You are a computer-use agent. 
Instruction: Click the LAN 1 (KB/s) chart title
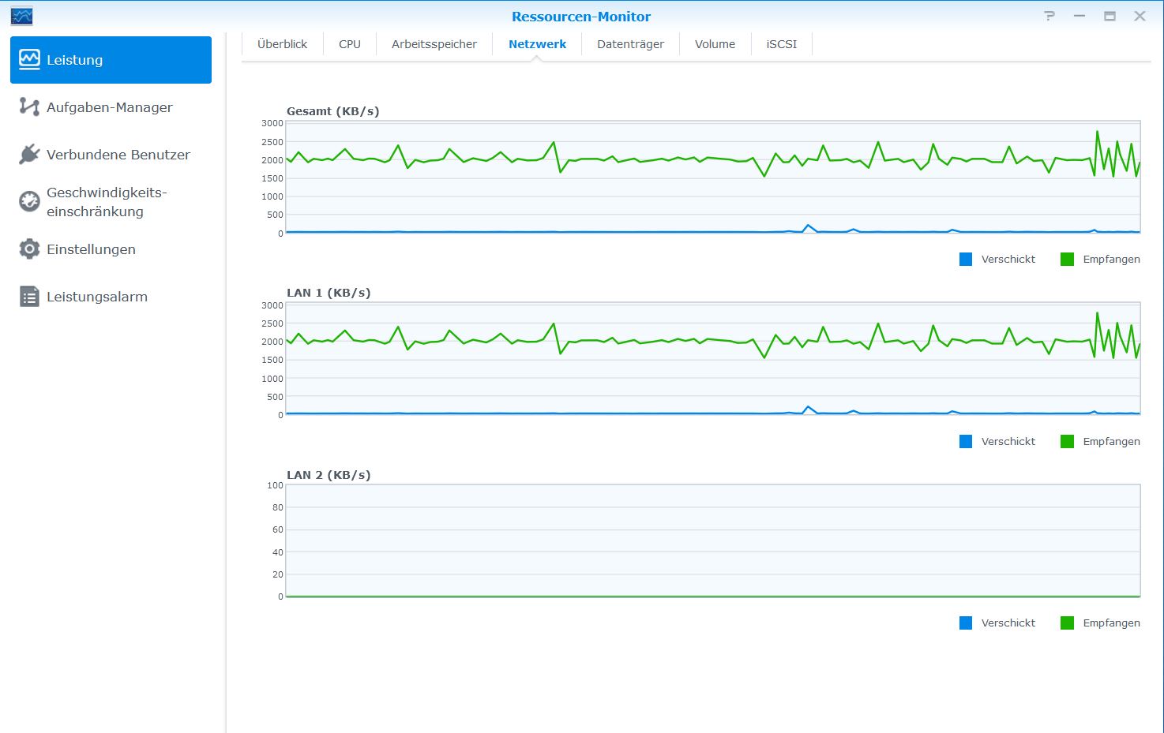point(329,293)
